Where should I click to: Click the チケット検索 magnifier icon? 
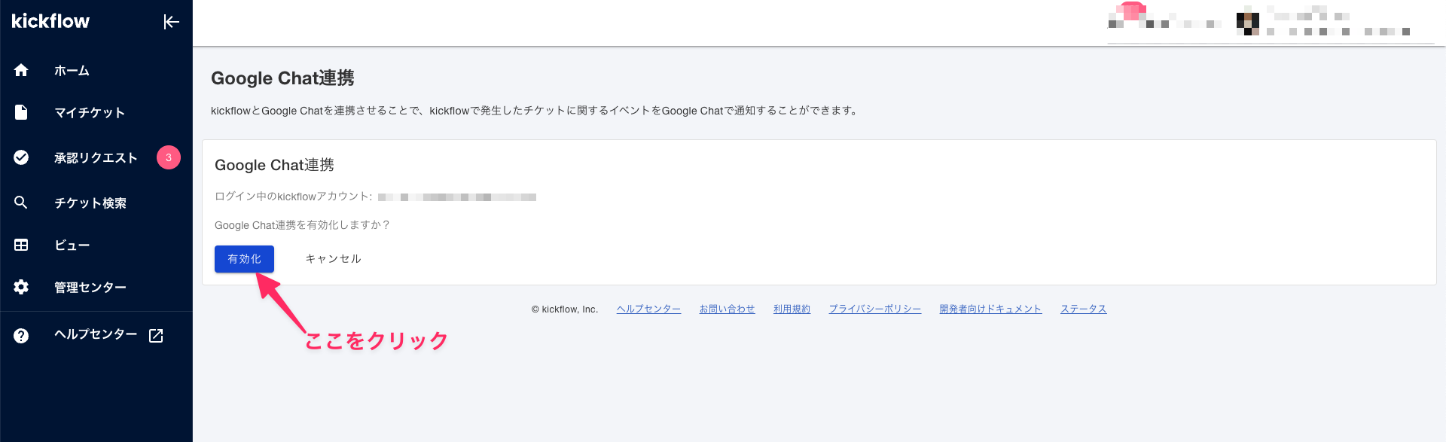pyautogui.click(x=21, y=203)
